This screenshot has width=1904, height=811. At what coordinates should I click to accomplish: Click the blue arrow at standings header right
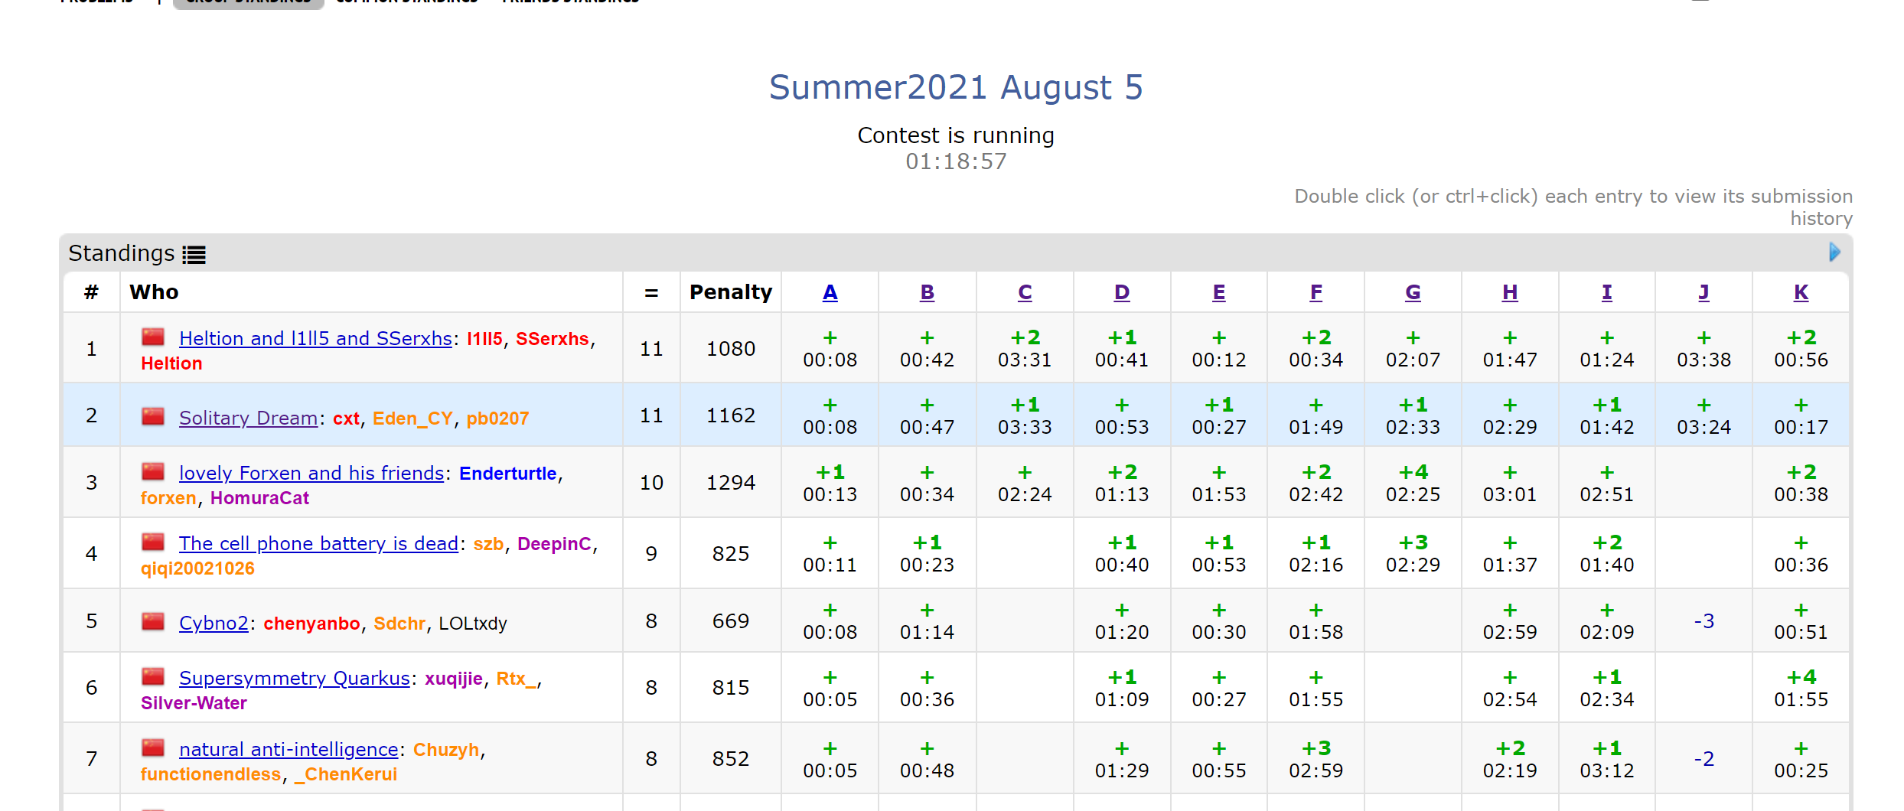click(1834, 252)
